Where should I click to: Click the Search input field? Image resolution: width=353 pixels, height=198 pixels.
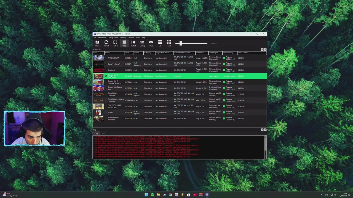click(x=236, y=43)
